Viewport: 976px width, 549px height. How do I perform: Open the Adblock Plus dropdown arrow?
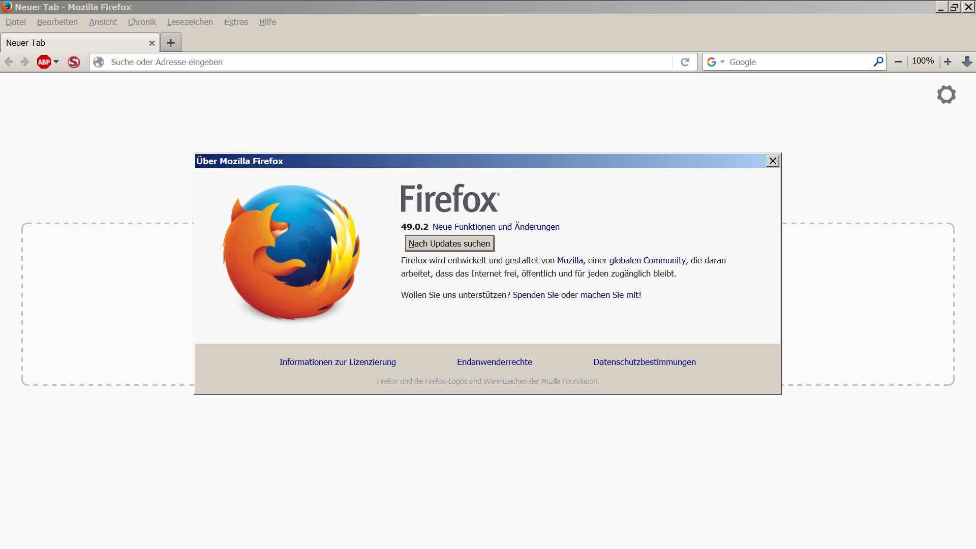coord(56,62)
